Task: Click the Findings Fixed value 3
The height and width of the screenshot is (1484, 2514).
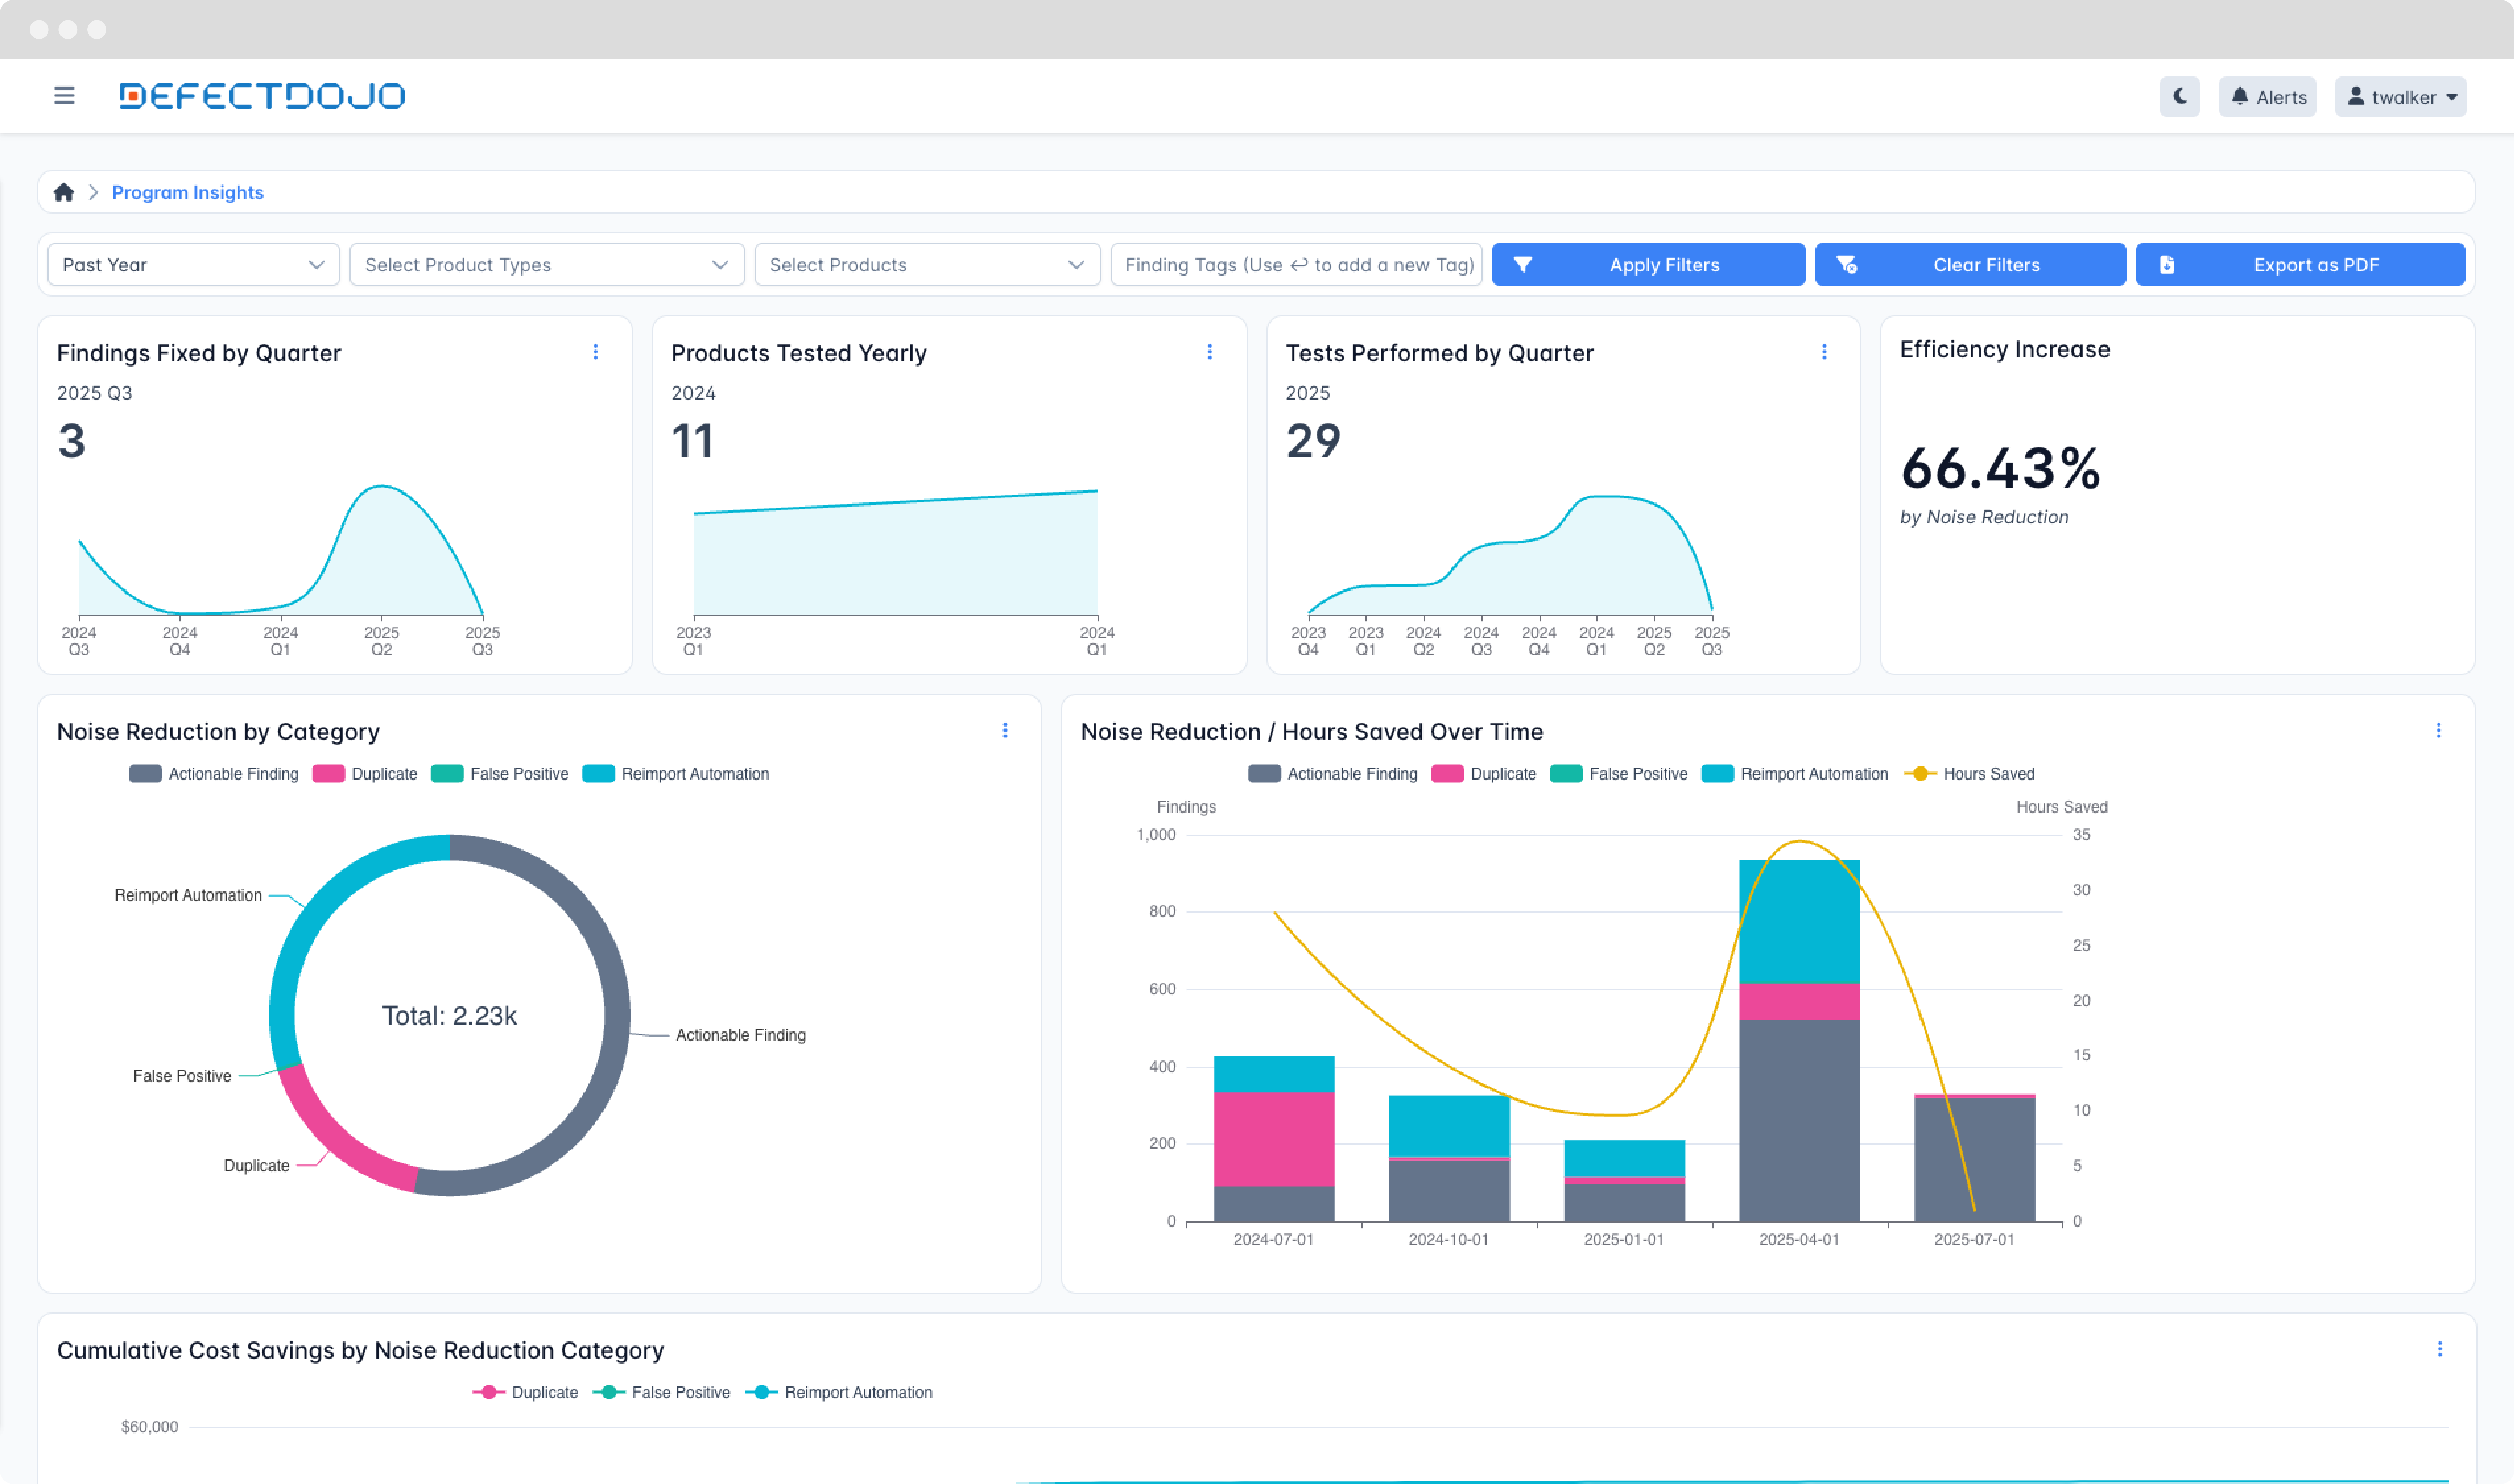Action: click(72, 441)
